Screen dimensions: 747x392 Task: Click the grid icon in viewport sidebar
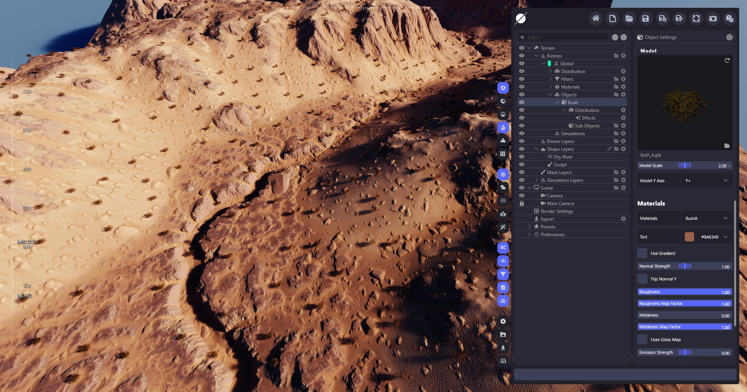(503, 154)
